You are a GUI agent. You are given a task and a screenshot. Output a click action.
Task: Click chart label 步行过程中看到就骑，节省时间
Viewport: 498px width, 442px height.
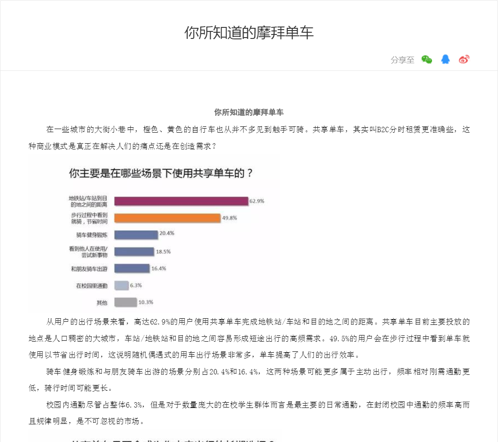[89, 218]
